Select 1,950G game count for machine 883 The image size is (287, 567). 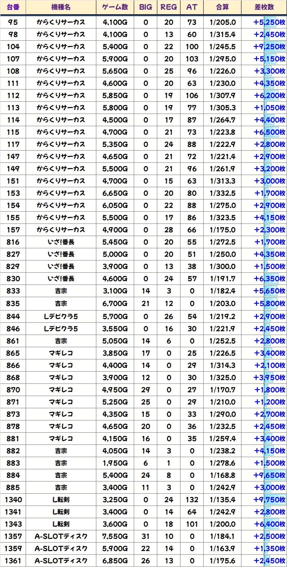coord(115,463)
